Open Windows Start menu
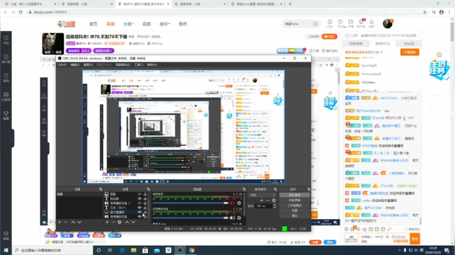The image size is (455, 255). pyautogui.click(x=6, y=250)
